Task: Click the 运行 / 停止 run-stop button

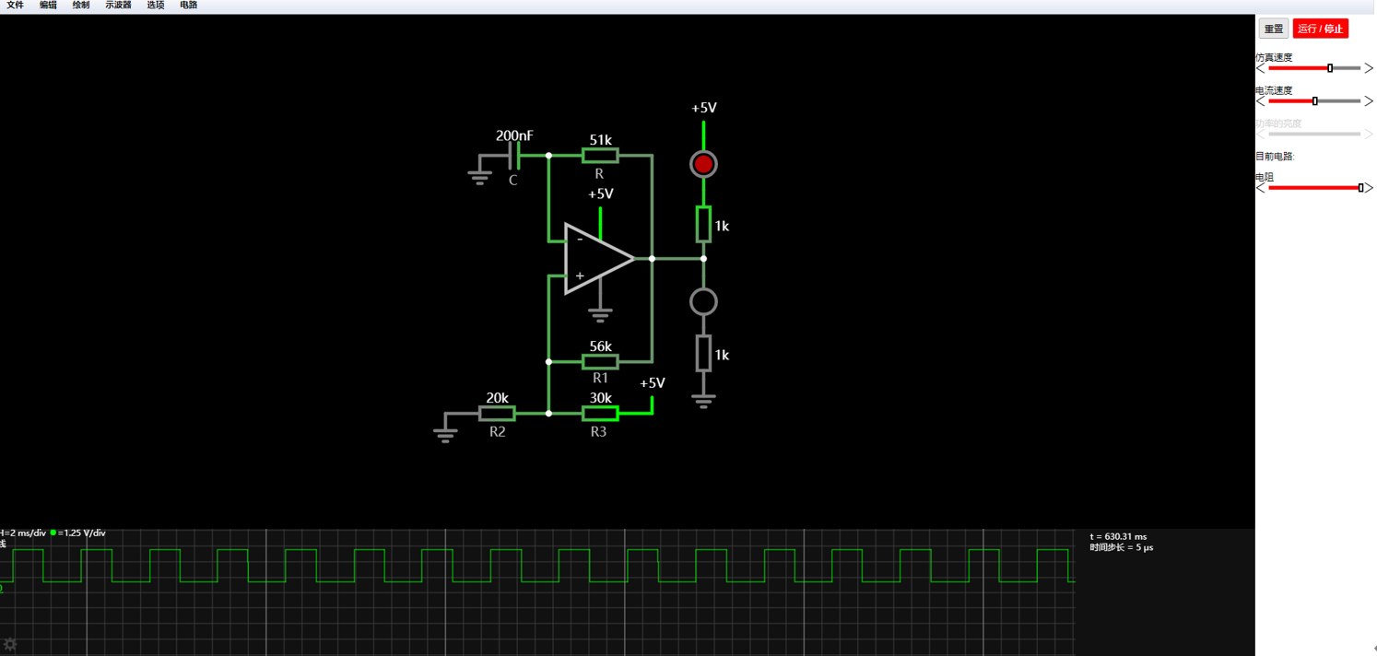Action: [1320, 29]
